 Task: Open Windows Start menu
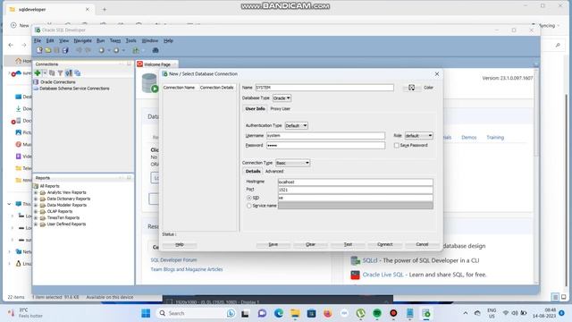point(146,313)
